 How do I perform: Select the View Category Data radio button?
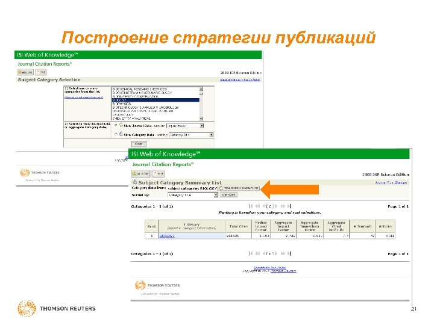pyautogui.click(x=116, y=135)
